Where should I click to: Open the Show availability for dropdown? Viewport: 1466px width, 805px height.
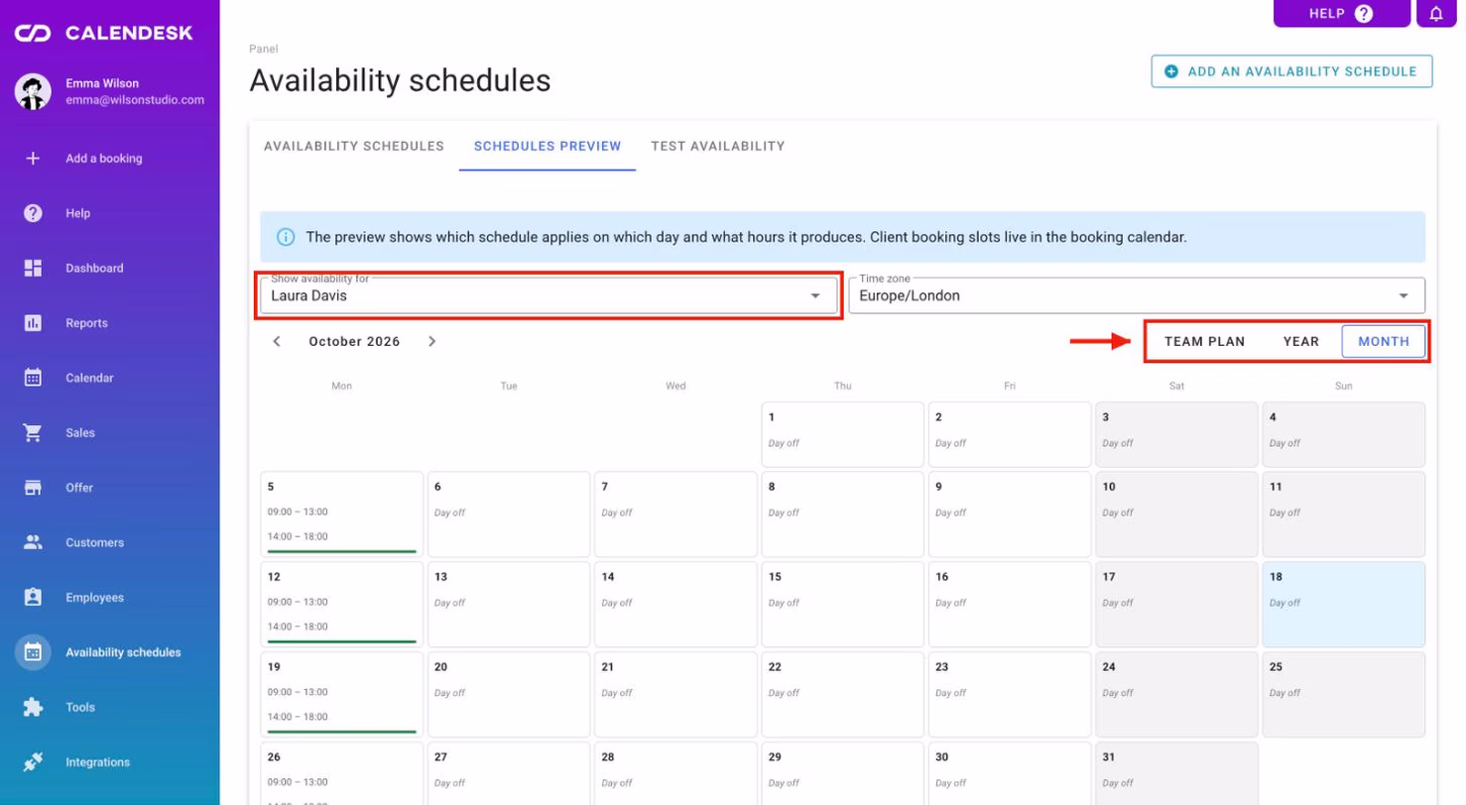[x=549, y=295]
